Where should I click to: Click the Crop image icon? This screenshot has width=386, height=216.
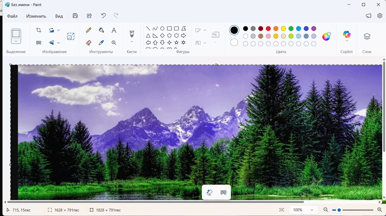click(39, 30)
